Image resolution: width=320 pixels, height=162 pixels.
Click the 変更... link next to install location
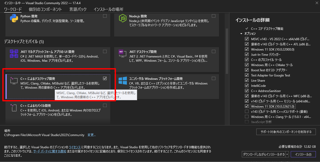tap(92, 135)
